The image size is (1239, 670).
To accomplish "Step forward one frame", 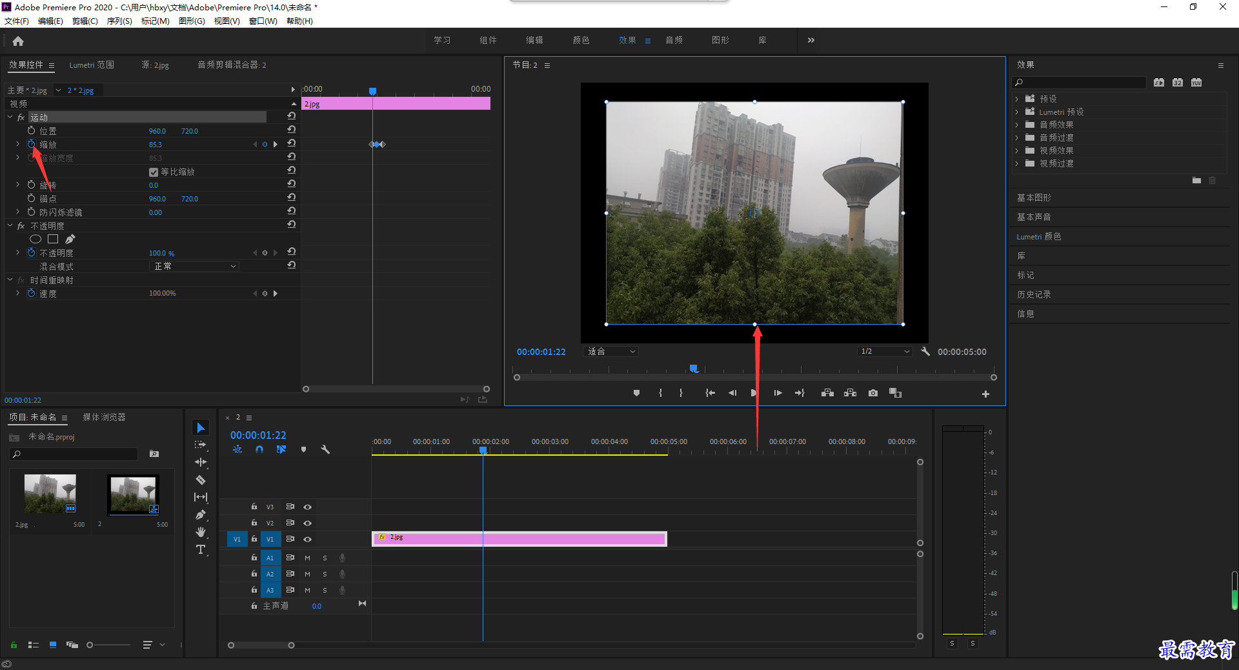I will click(x=778, y=393).
